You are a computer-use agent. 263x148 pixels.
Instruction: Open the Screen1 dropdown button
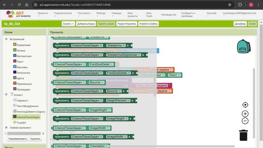click(68, 24)
